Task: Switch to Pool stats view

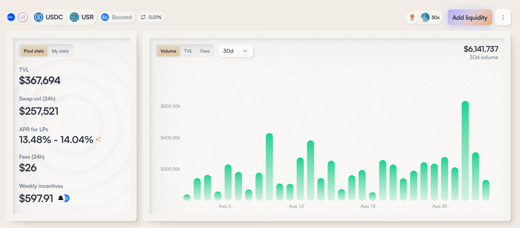Action: (34, 51)
